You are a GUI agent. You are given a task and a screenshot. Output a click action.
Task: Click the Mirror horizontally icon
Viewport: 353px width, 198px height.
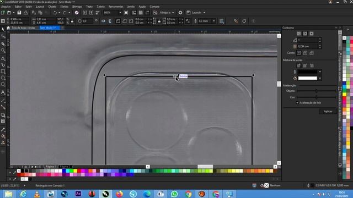coord(103,21)
